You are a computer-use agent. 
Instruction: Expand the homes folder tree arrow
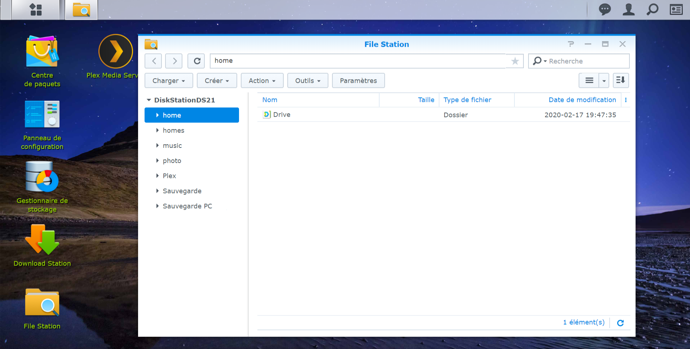(x=158, y=130)
